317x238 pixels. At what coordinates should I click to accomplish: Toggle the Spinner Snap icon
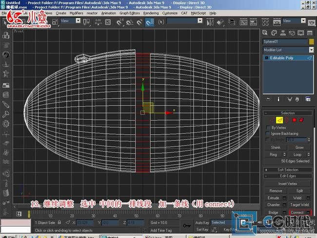(150, 22)
